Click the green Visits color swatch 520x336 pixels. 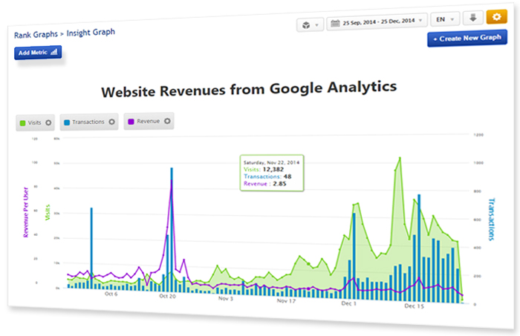click(x=22, y=123)
